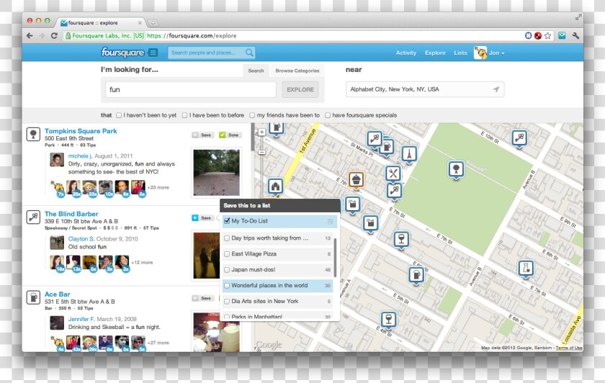Select the fork and knife map marker
The image size is (605, 383).
[x=393, y=174]
